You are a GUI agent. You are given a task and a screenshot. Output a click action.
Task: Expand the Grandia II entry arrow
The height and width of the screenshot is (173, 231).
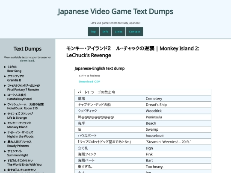click(x=5, y=76)
